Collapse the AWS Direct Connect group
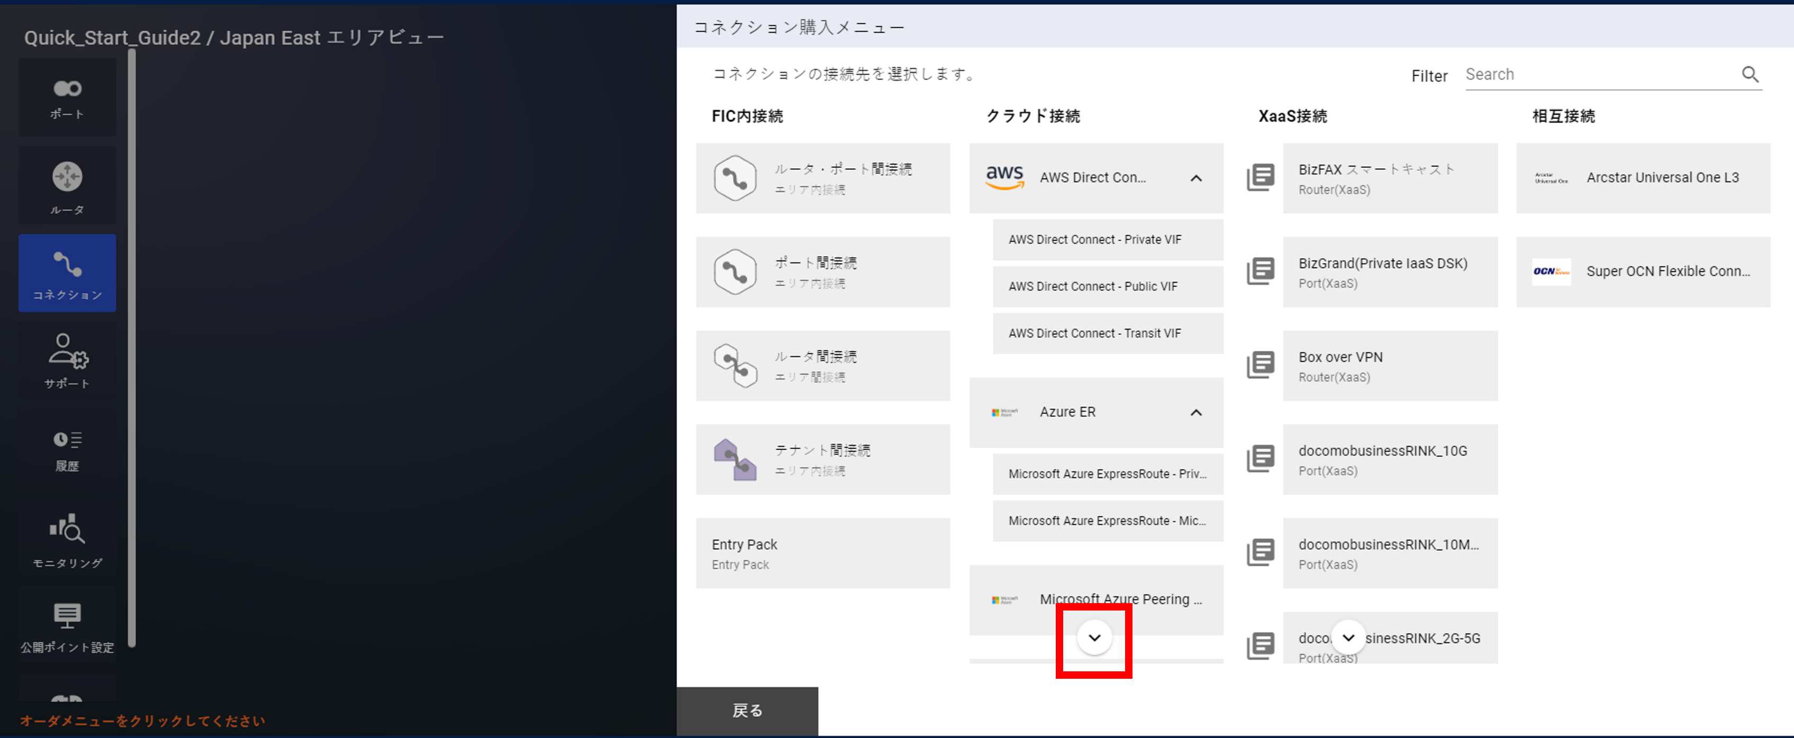The height and width of the screenshot is (738, 1794). coord(1196,178)
